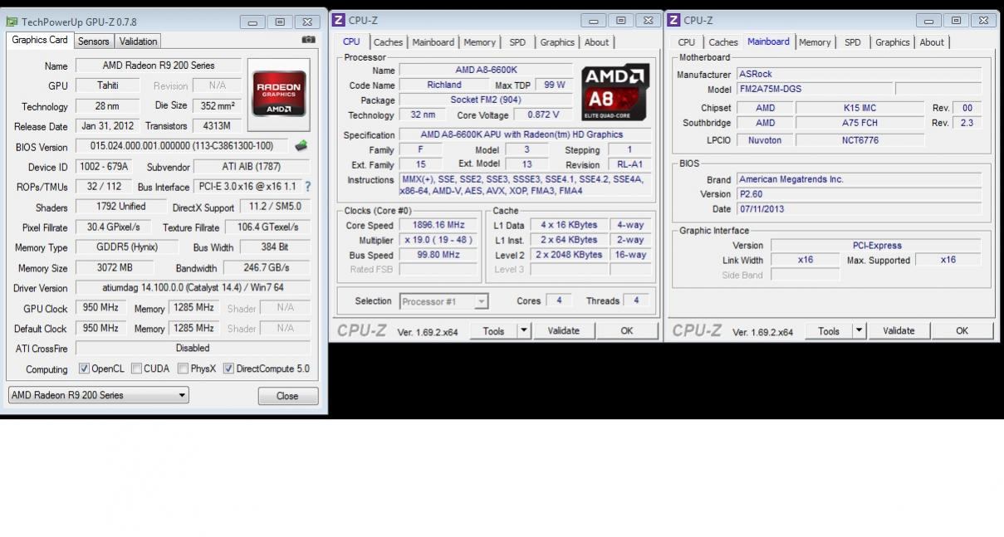Click the Graphic Interface PCI-Express version value
1004x537 pixels.
876,245
